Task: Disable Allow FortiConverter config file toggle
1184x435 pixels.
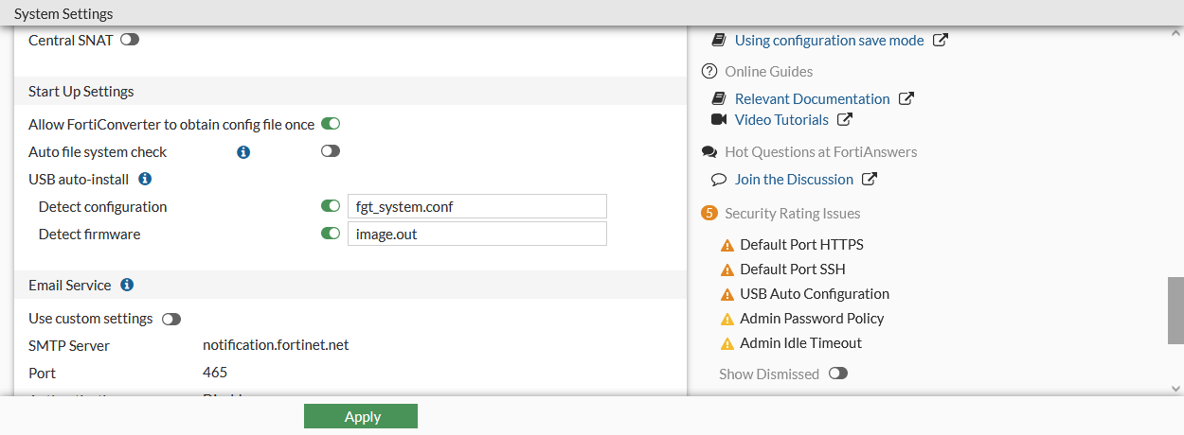Action: [x=331, y=124]
